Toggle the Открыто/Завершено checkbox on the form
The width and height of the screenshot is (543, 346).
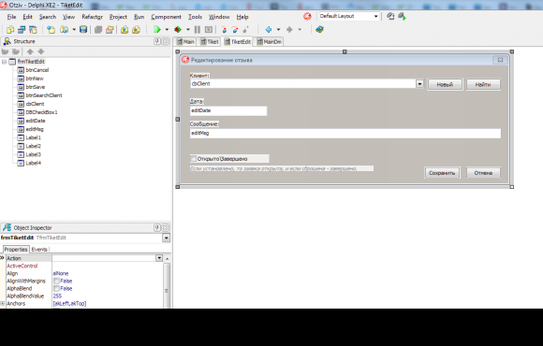193,159
